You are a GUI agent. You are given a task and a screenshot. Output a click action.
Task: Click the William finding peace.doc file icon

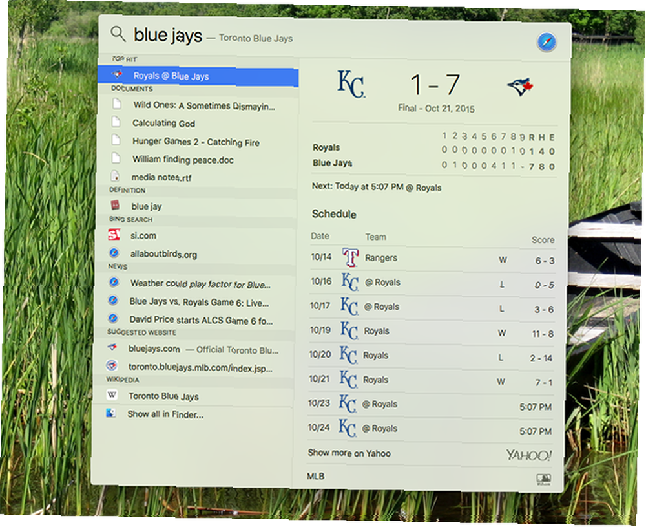tap(116, 158)
